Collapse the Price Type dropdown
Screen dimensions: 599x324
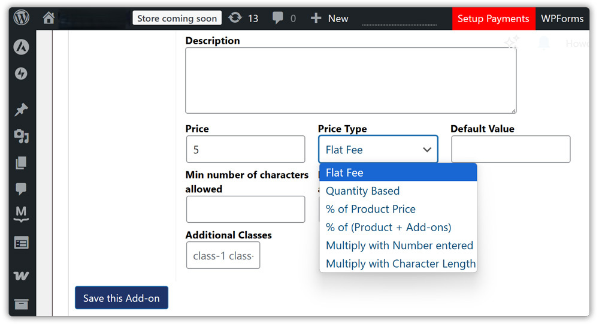tap(378, 149)
